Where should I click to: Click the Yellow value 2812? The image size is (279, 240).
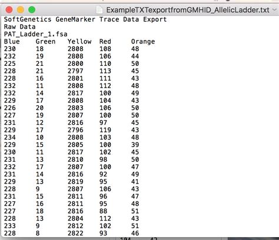tap(75, 226)
